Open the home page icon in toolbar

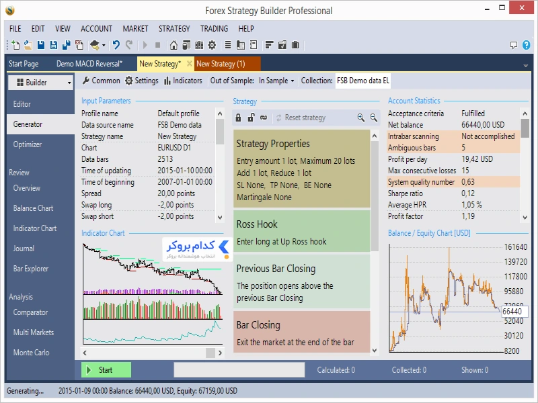point(174,45)
